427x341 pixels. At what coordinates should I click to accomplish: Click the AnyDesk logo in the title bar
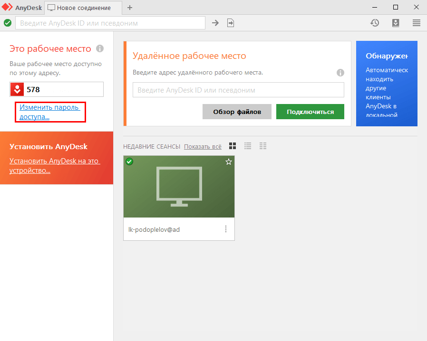point(7,7)
